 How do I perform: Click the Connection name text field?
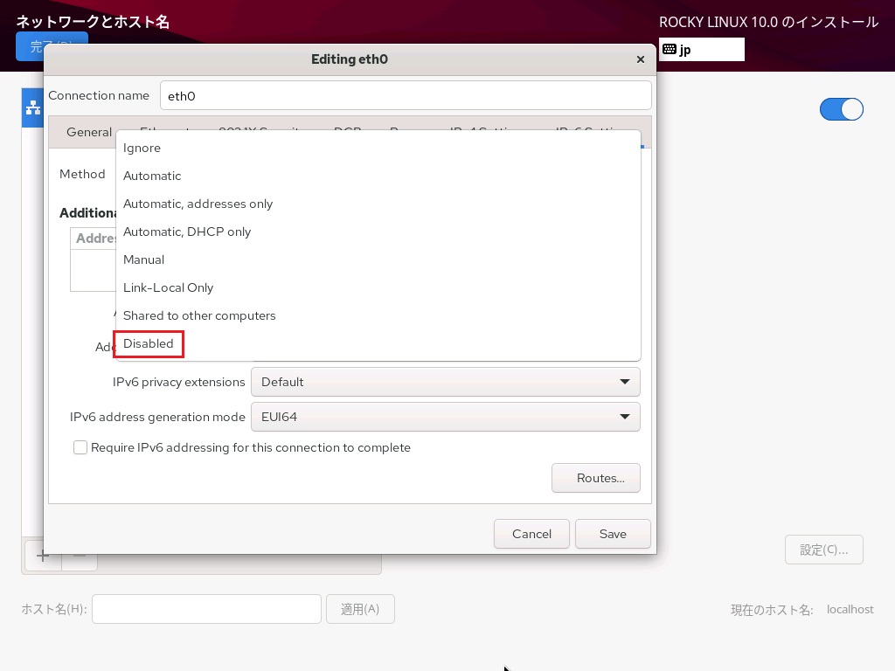pos(405,95)
